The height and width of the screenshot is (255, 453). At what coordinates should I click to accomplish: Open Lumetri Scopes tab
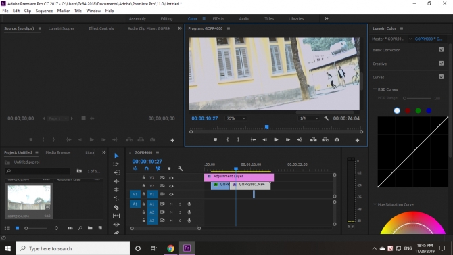pyautogui.click(x=62, y=28)
